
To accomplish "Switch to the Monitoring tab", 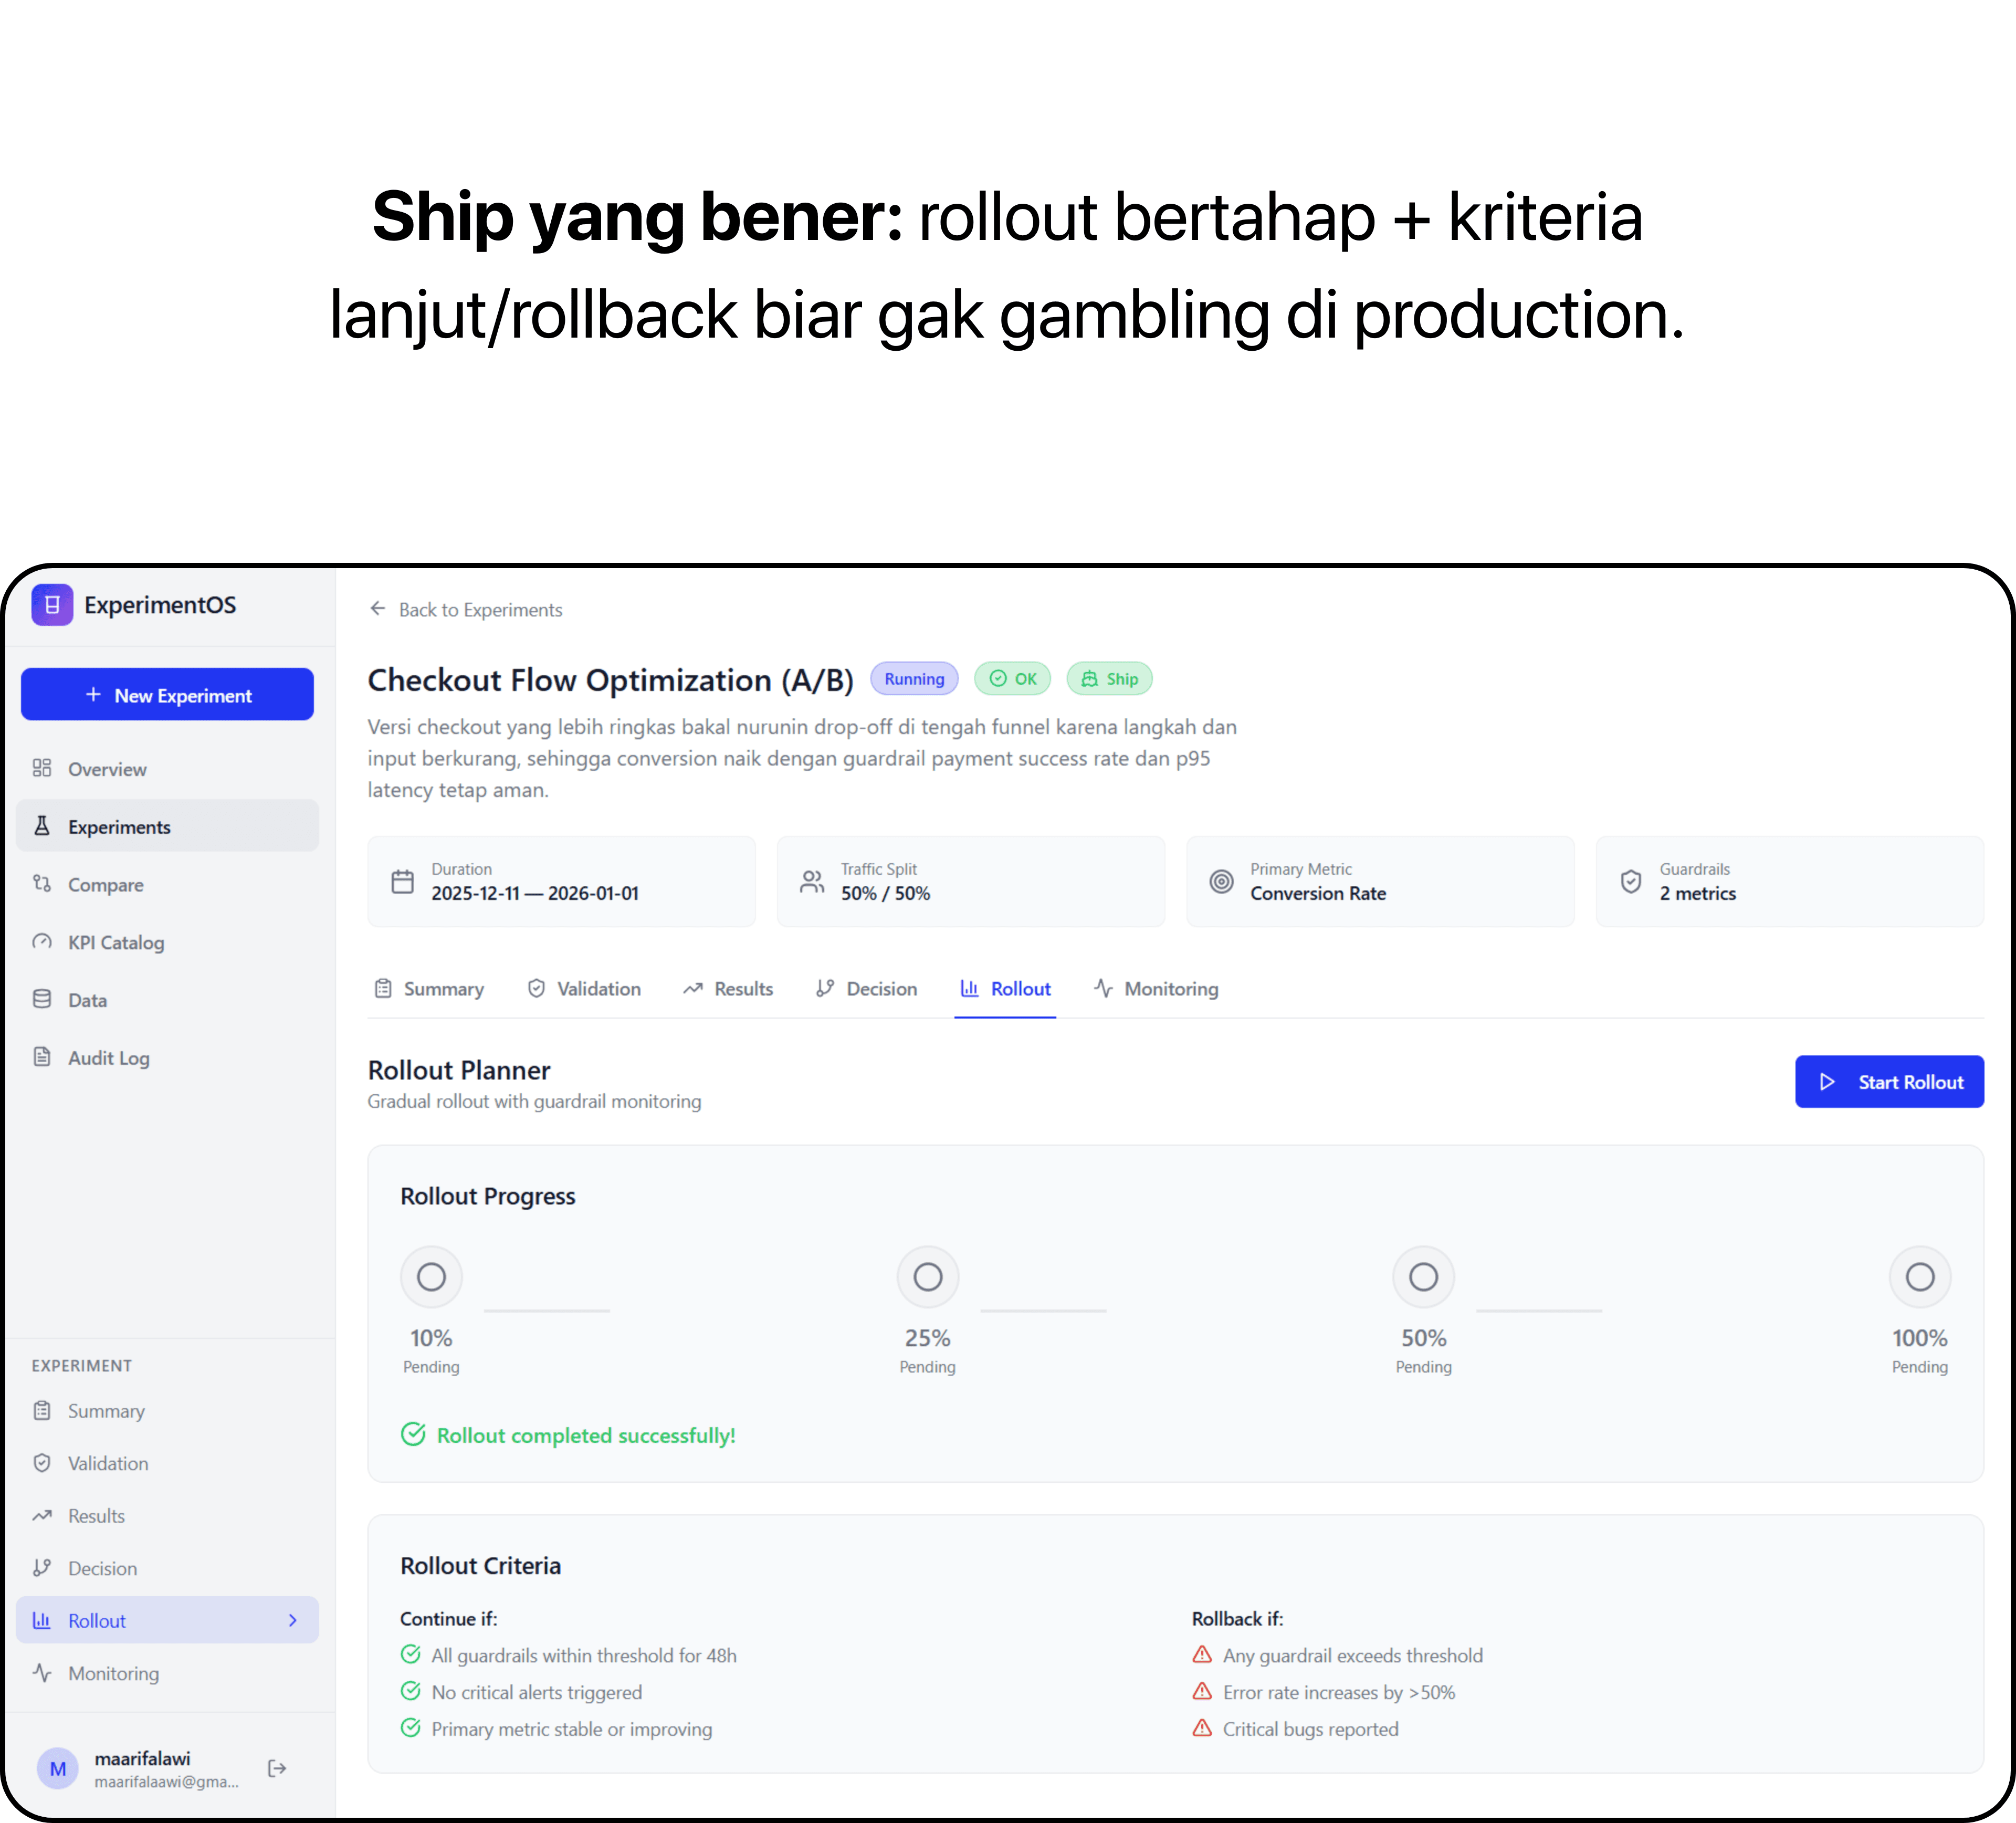I will click(1156, 989).
